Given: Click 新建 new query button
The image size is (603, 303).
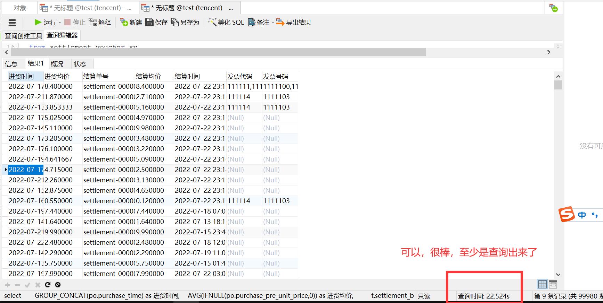Looking at the screenshot, I should point(131,23).
